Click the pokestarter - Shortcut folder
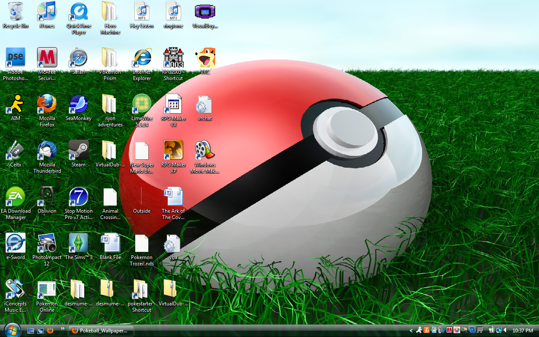 coord(142,296)
